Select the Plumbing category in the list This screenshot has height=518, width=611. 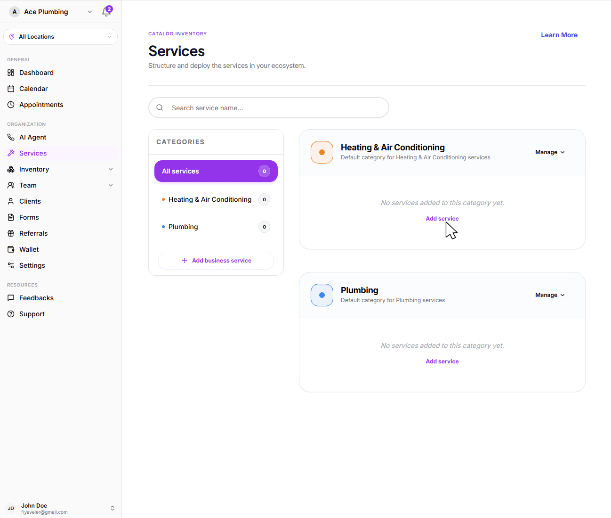pyautogui.click(x=183, y=227)
